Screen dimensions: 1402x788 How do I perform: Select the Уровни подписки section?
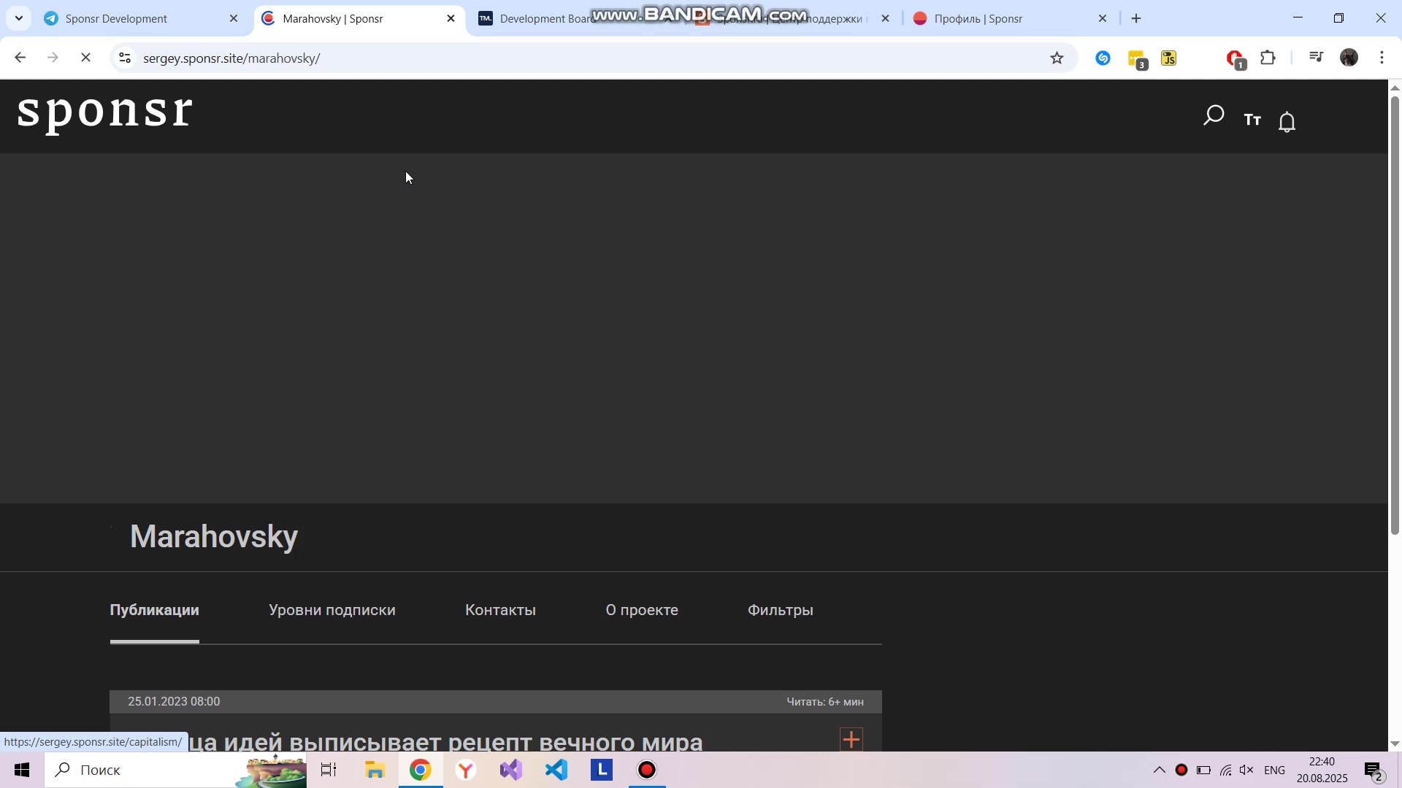pyautogui.click(x=332, y=610)
